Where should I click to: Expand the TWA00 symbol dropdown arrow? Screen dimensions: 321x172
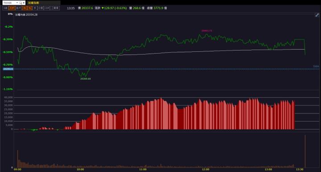(17, 3)
